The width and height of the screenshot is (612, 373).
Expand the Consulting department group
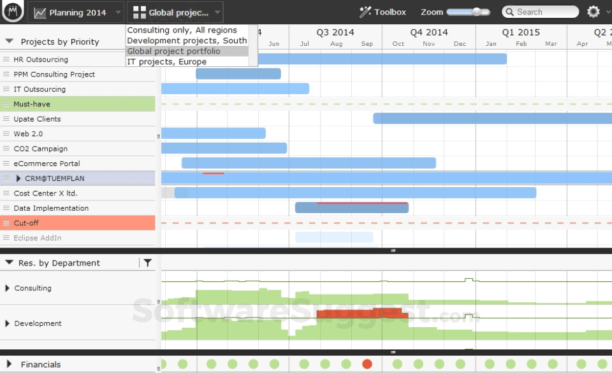(8, 288)
